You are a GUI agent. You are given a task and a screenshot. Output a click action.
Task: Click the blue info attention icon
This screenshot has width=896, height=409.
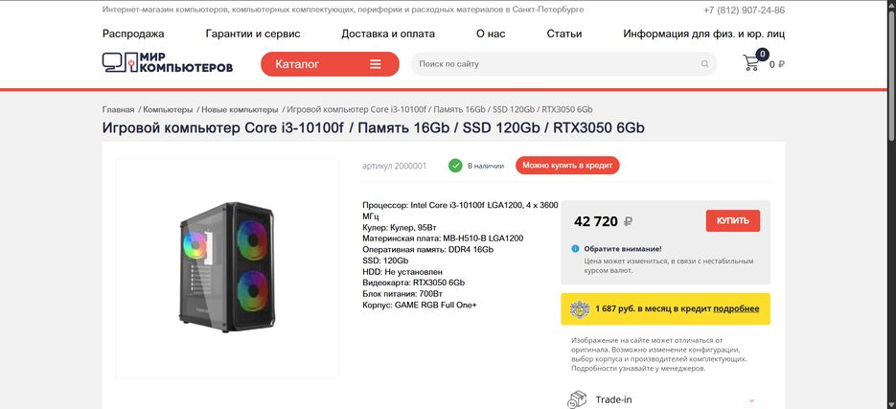point(575,249)
